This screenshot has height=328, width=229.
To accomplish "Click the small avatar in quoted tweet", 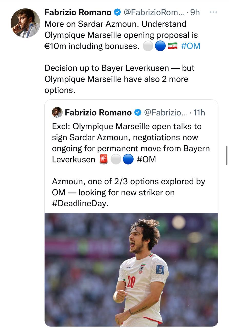I will pyautogui.click(x=57, y=112).
